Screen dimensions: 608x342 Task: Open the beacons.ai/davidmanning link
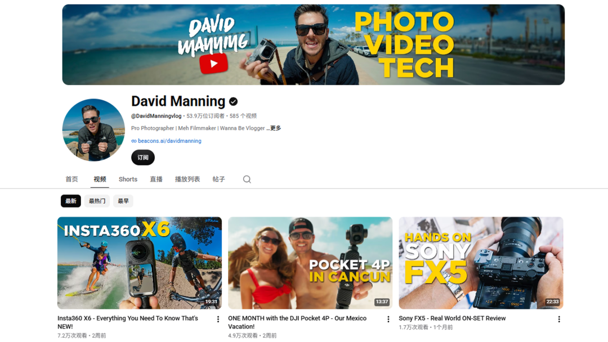click(169, 141)
